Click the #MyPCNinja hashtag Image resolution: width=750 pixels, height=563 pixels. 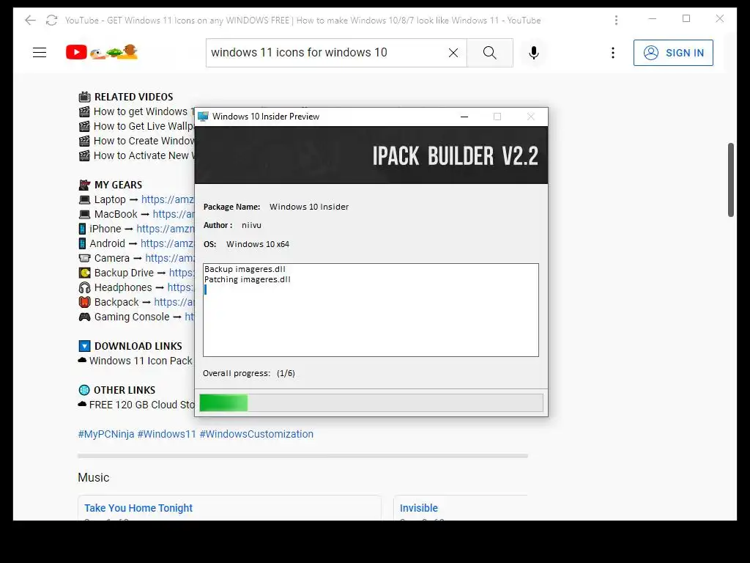pyautogui.click(x=106, y=434)
